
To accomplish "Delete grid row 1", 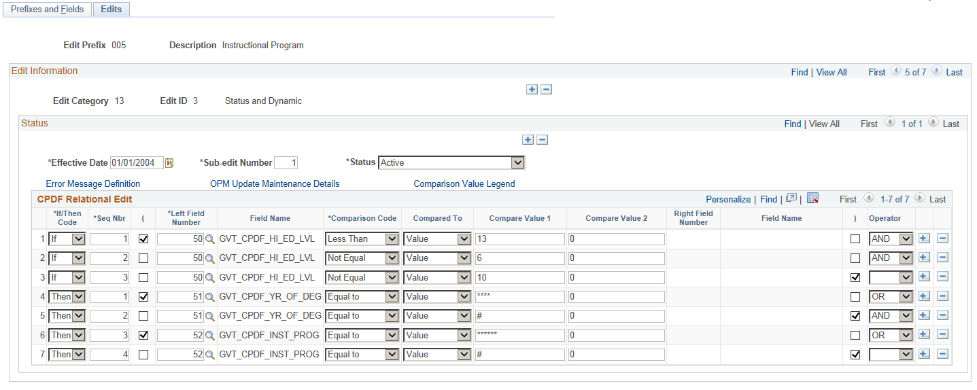I will click(942, 239).
